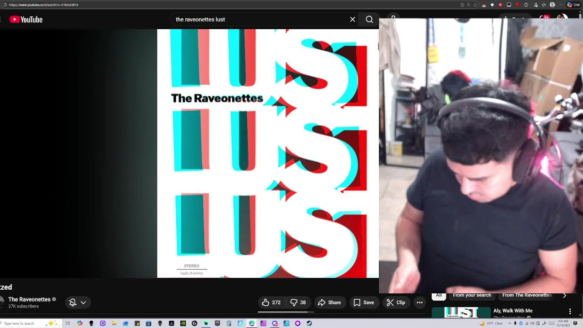
Task: Open the clock showing 2:20 AM
Action: tap(563, 323)
